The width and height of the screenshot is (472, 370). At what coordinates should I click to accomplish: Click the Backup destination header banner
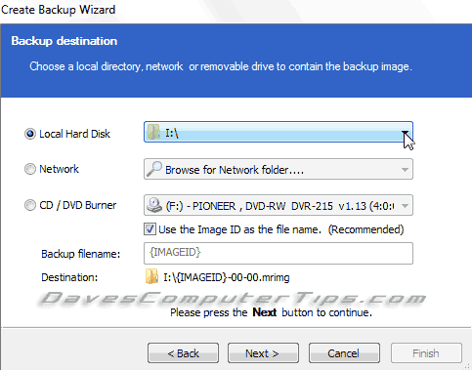tap(236, 61)
